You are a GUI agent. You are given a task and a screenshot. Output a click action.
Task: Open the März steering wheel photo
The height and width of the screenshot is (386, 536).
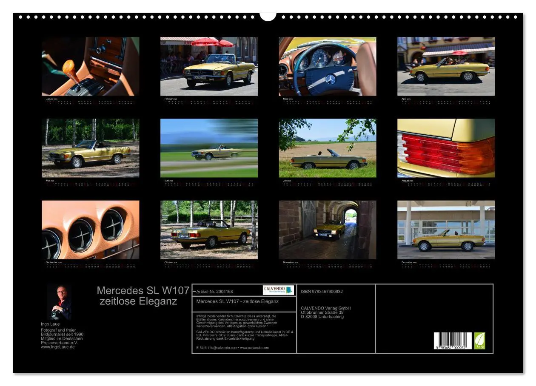tap(328, 66)
